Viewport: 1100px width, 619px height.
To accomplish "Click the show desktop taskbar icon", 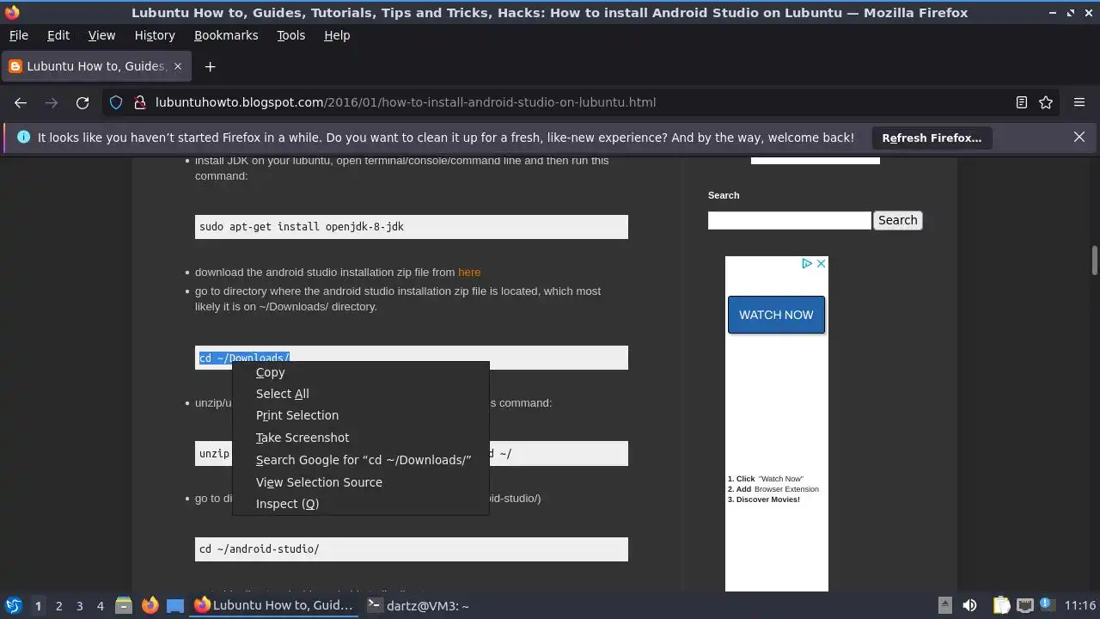I will point(175,605).
